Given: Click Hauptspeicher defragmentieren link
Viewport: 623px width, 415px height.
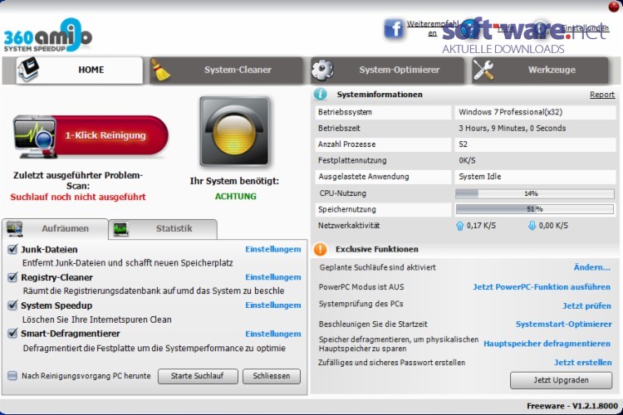Looking at the screenshot, I should [x=547, y=344].
